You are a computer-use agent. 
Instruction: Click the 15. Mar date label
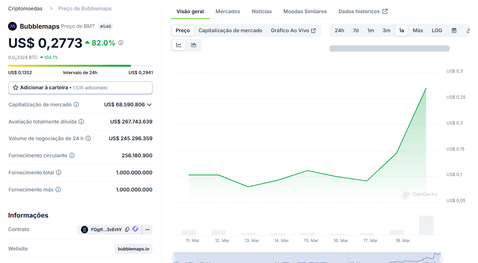pos(311,240)
